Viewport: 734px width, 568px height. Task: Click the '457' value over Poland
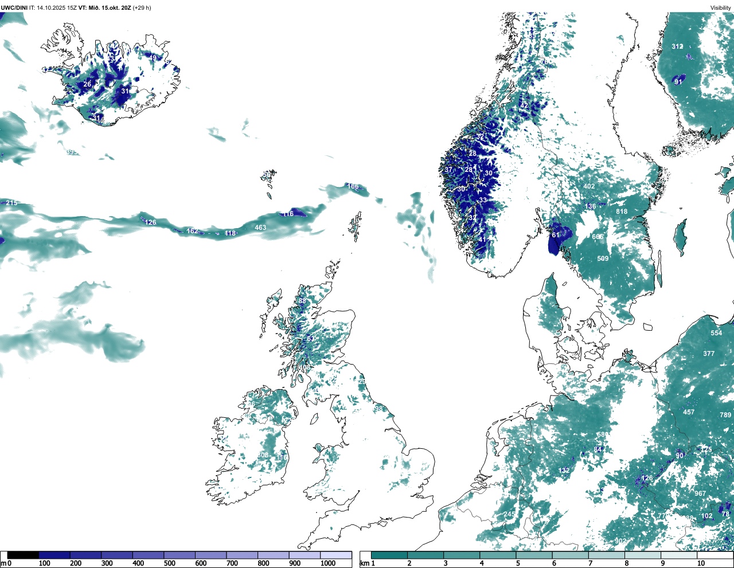point(689,412)
